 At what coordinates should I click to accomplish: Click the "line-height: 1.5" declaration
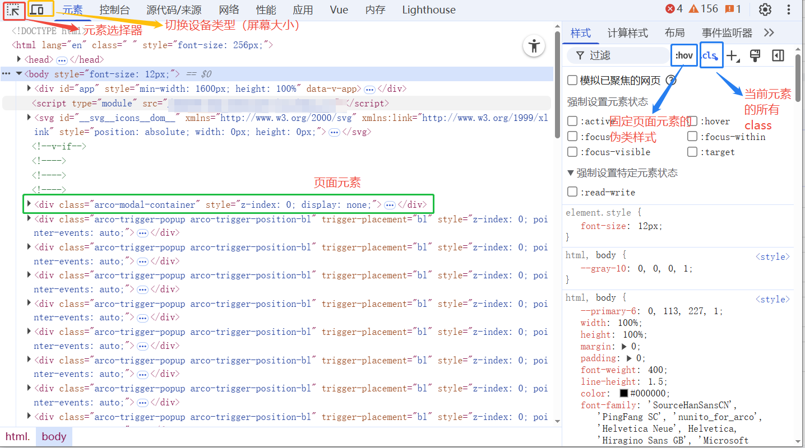[x=624, y=381]
